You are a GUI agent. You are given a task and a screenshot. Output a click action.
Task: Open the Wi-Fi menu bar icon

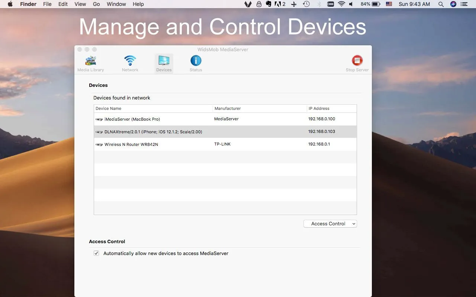click(x=341, y=4)
